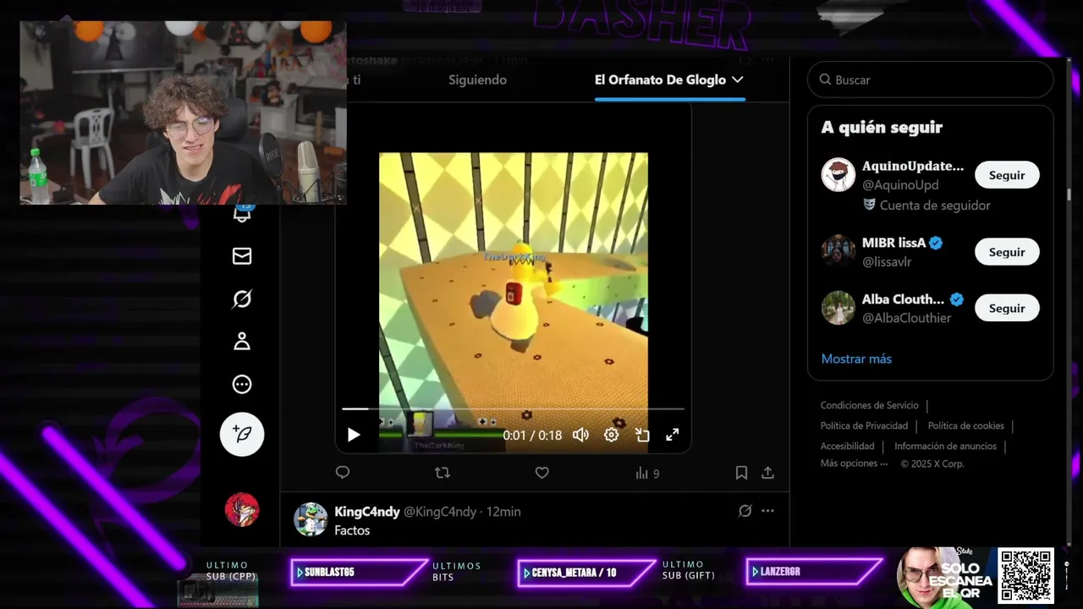
Task: Repost the video tweet
Action: [443, 473]
